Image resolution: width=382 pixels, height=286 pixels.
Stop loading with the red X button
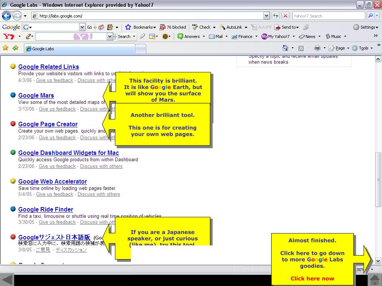pos(285,16)
